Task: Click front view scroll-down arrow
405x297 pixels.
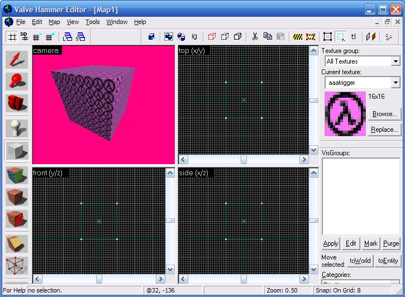Action: click(x=170, y=270)
